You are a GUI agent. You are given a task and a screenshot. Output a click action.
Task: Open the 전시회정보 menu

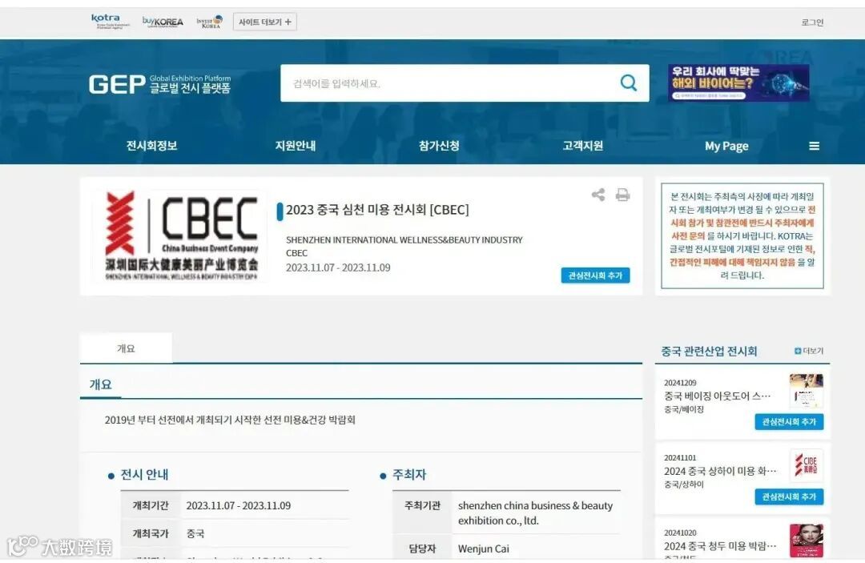click(151, 146)
